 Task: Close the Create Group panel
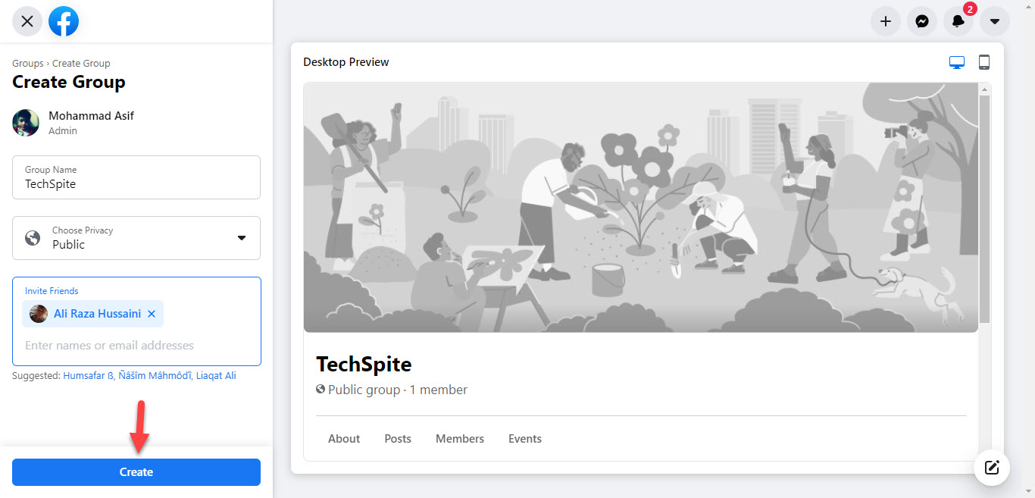(27, 21)
